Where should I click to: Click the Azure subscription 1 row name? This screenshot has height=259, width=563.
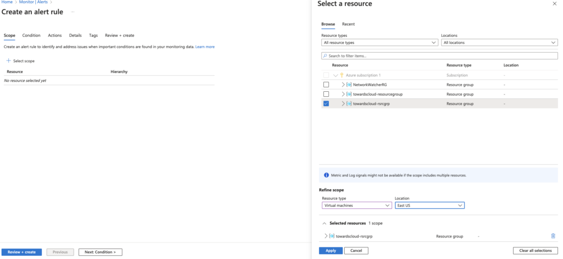tap(363, 75)
